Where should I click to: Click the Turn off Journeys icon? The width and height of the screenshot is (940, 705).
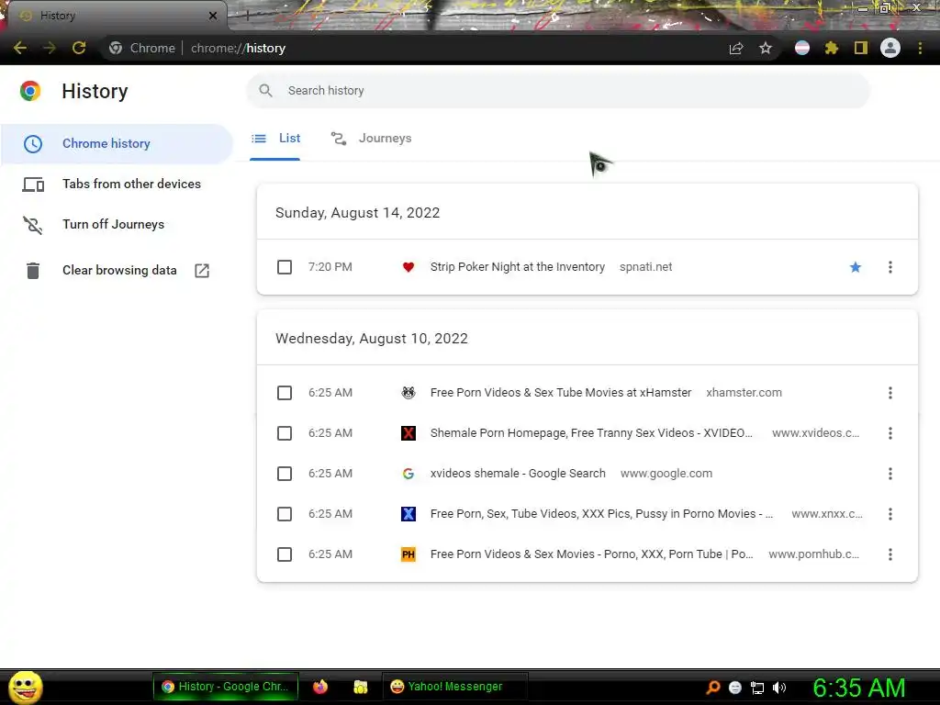coord(33,225)
